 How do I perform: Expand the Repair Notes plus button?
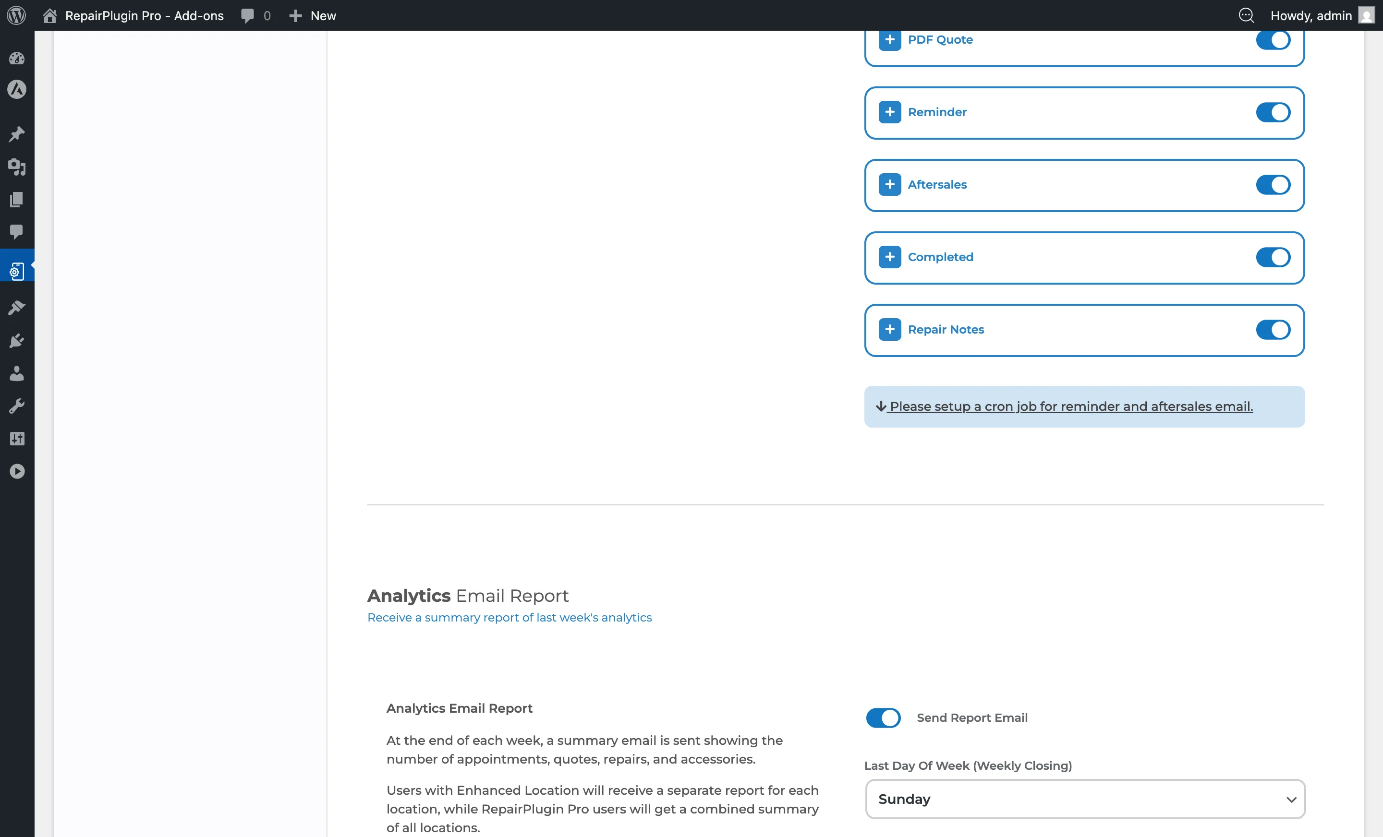pos(890,329)
